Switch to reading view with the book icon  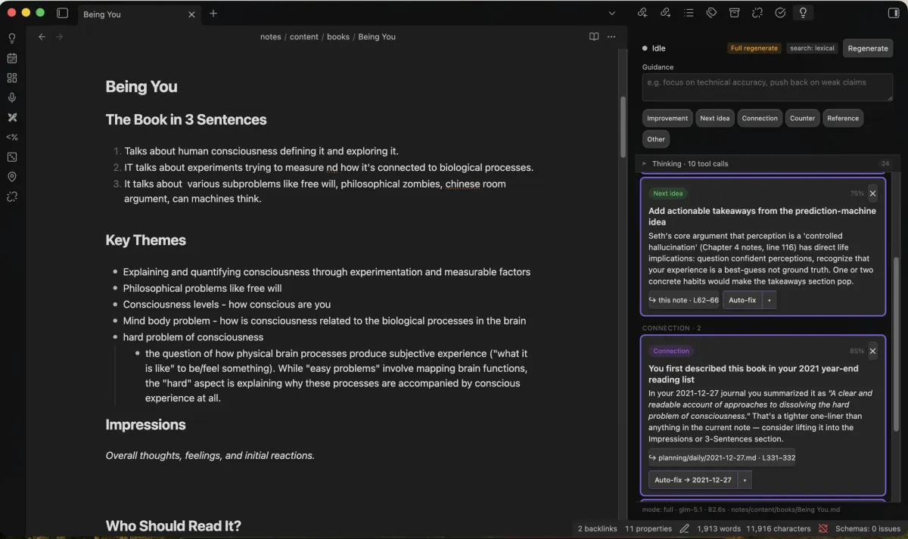(594, 36)
